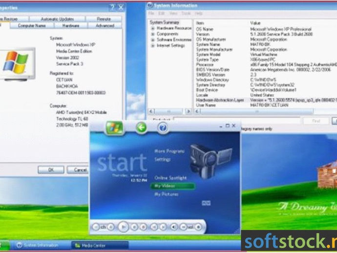
Task: Expand the Components tree node
Action: pos(153,34)
